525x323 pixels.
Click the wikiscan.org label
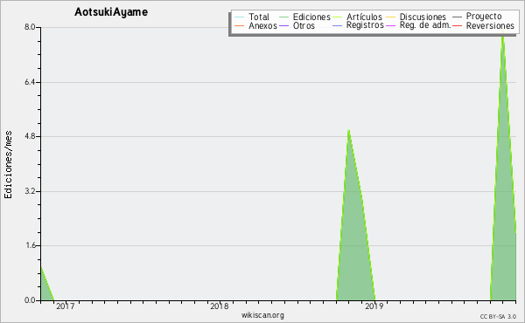coord(262,315)
